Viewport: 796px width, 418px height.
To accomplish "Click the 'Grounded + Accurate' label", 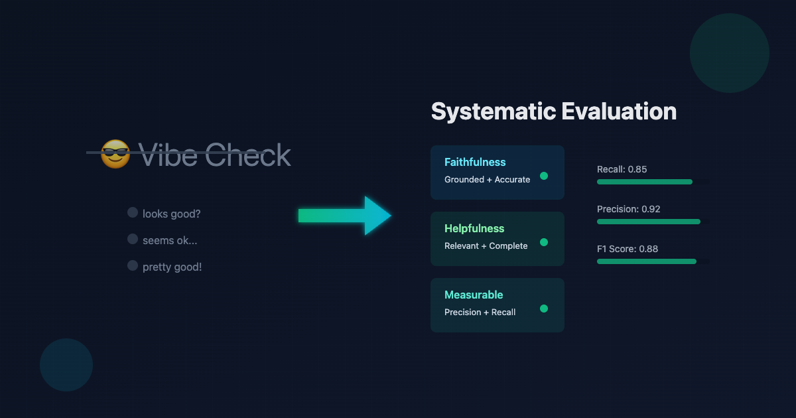I will click(x=487, y=179).
